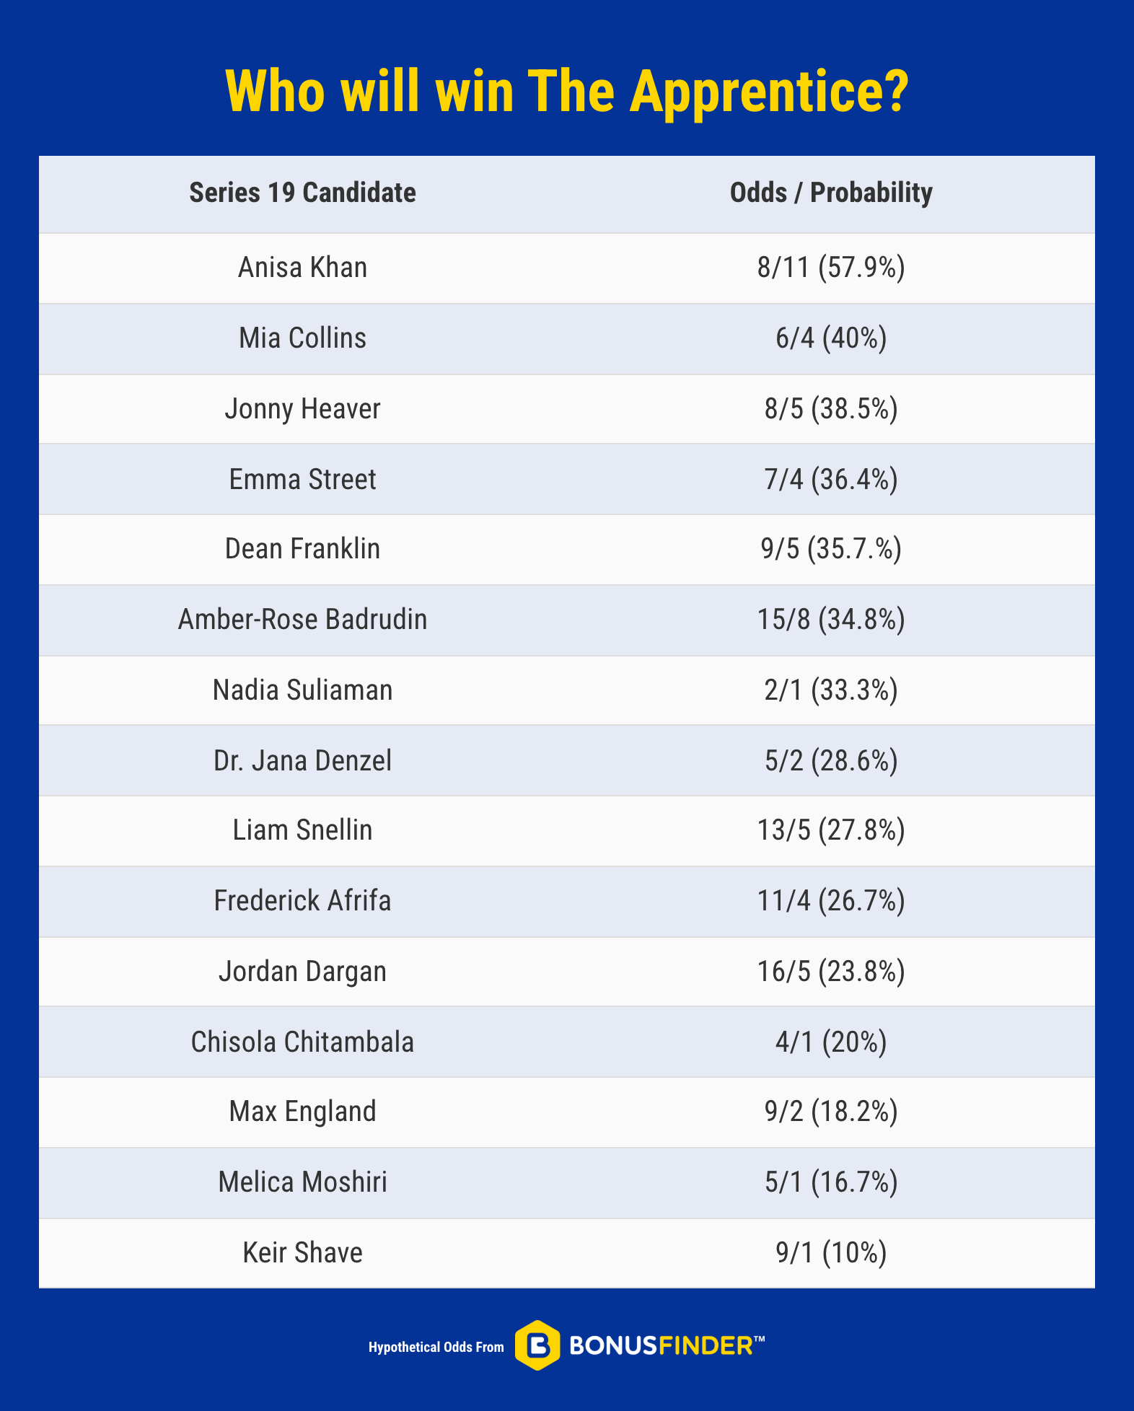Viewport: 1134px width, 1411px height.
Task: Click the Dean Franklin candidate name
Action: [x=302, y=549]
